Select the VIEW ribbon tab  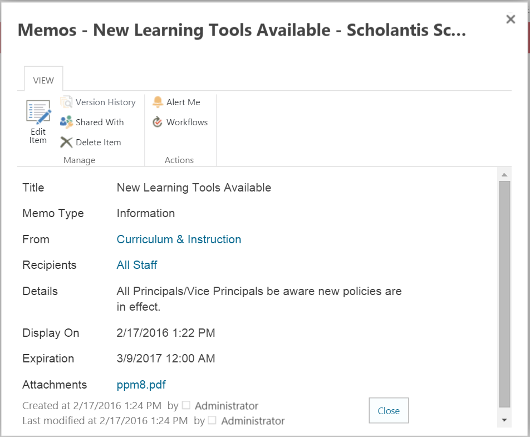43,80
